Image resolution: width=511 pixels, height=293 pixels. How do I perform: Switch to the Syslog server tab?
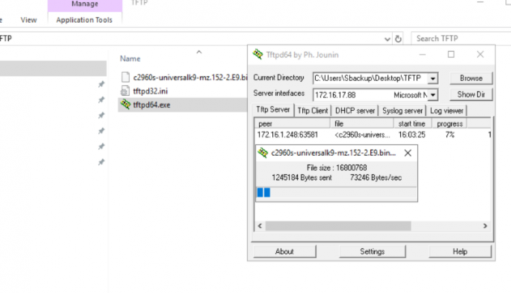point(402,111)
